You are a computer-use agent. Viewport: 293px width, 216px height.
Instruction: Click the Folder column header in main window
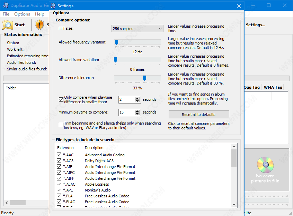coord(11,88)
